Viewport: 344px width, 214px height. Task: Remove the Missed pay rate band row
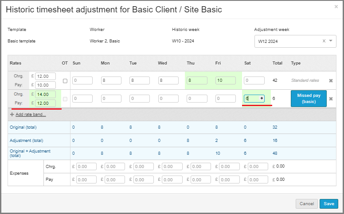pyautogui.click(x=331, y=99)
